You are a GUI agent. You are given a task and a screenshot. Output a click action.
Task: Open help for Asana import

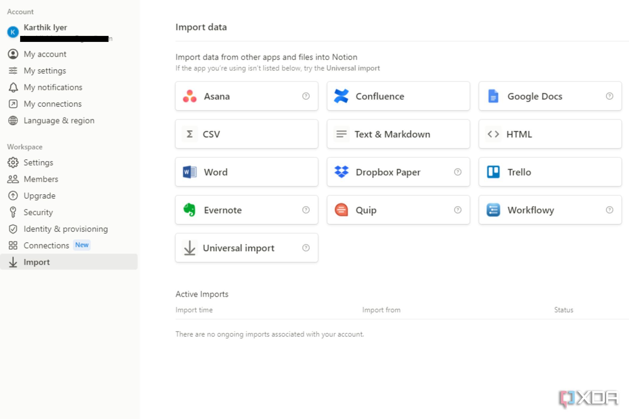pos(306,96)
